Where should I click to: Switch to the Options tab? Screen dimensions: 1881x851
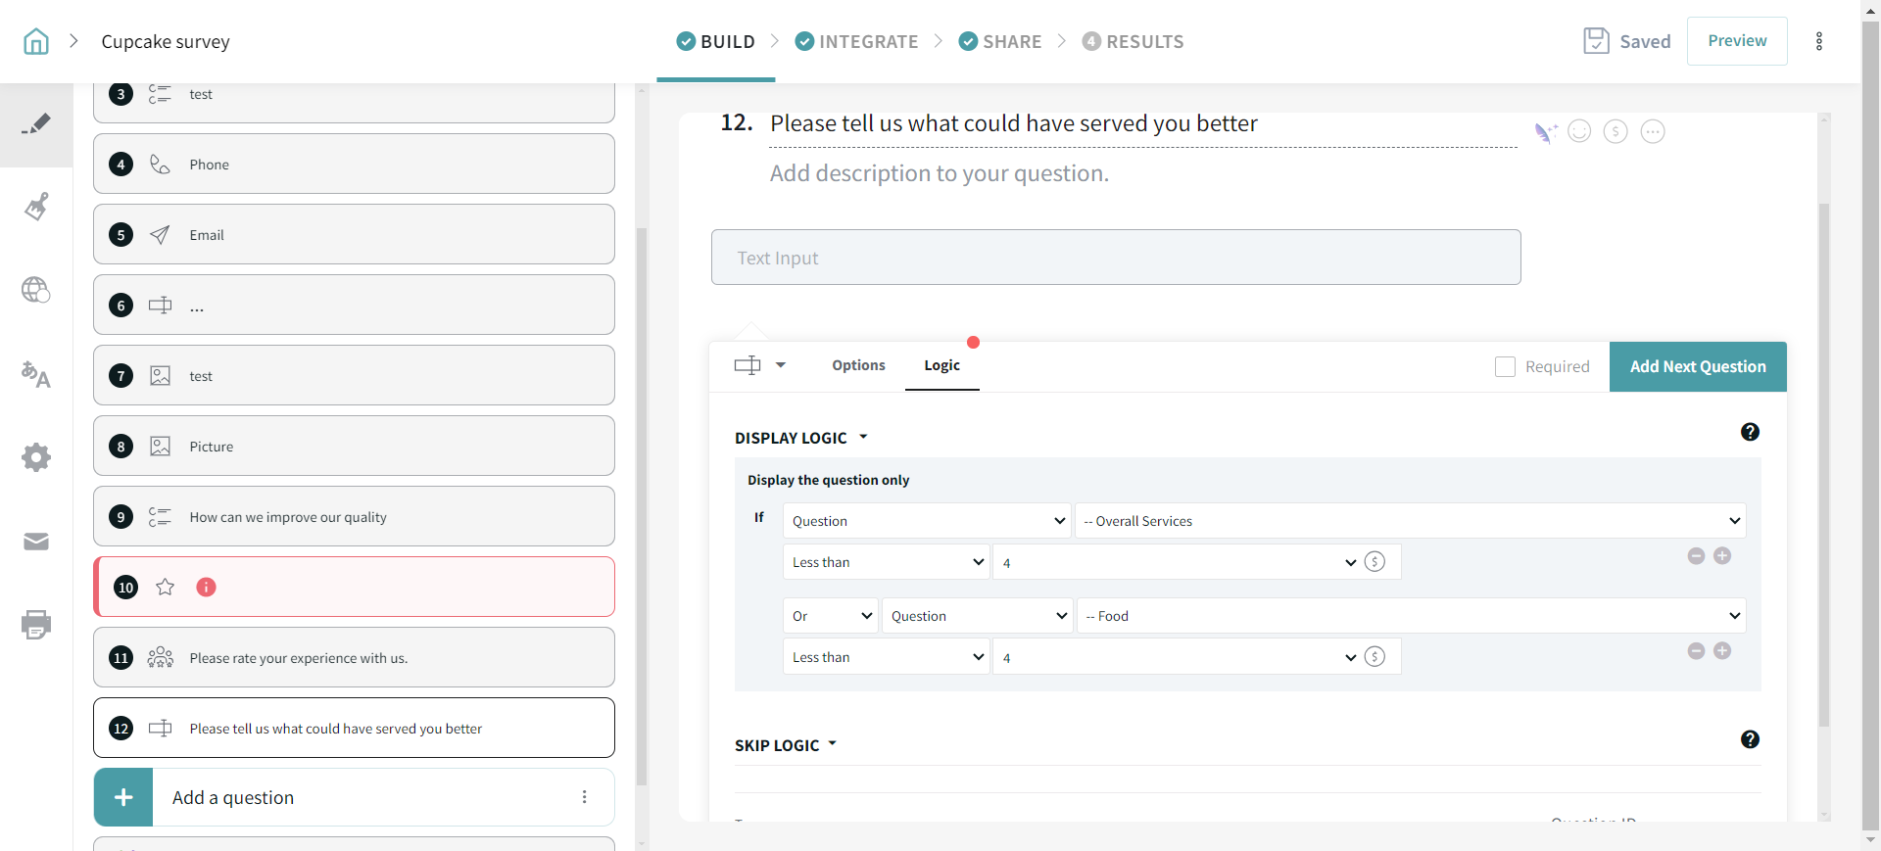pos(858,365)
